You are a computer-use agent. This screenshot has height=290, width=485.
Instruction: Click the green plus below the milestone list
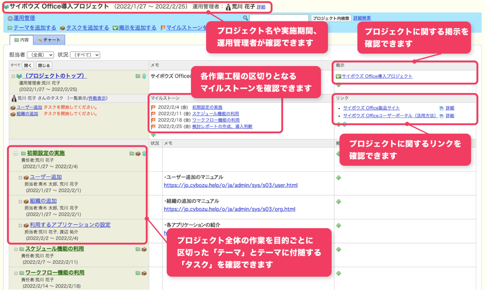point(153,134)
